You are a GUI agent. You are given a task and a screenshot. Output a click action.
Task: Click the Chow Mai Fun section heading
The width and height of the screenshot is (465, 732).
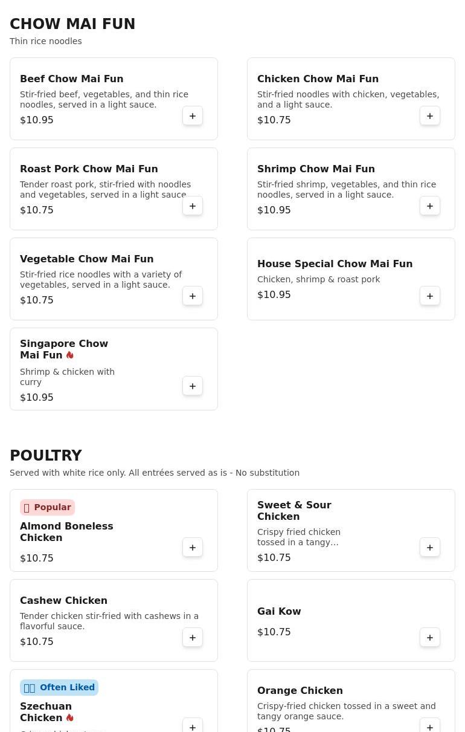click(72, 24)
